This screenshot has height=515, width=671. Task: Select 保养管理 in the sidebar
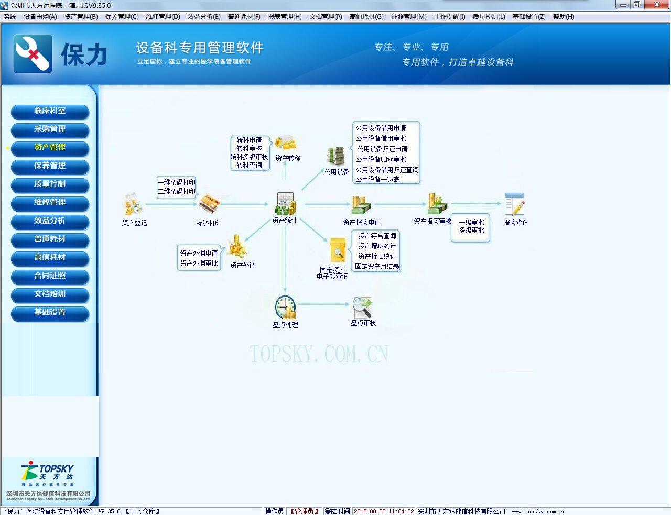coord(50,167)
